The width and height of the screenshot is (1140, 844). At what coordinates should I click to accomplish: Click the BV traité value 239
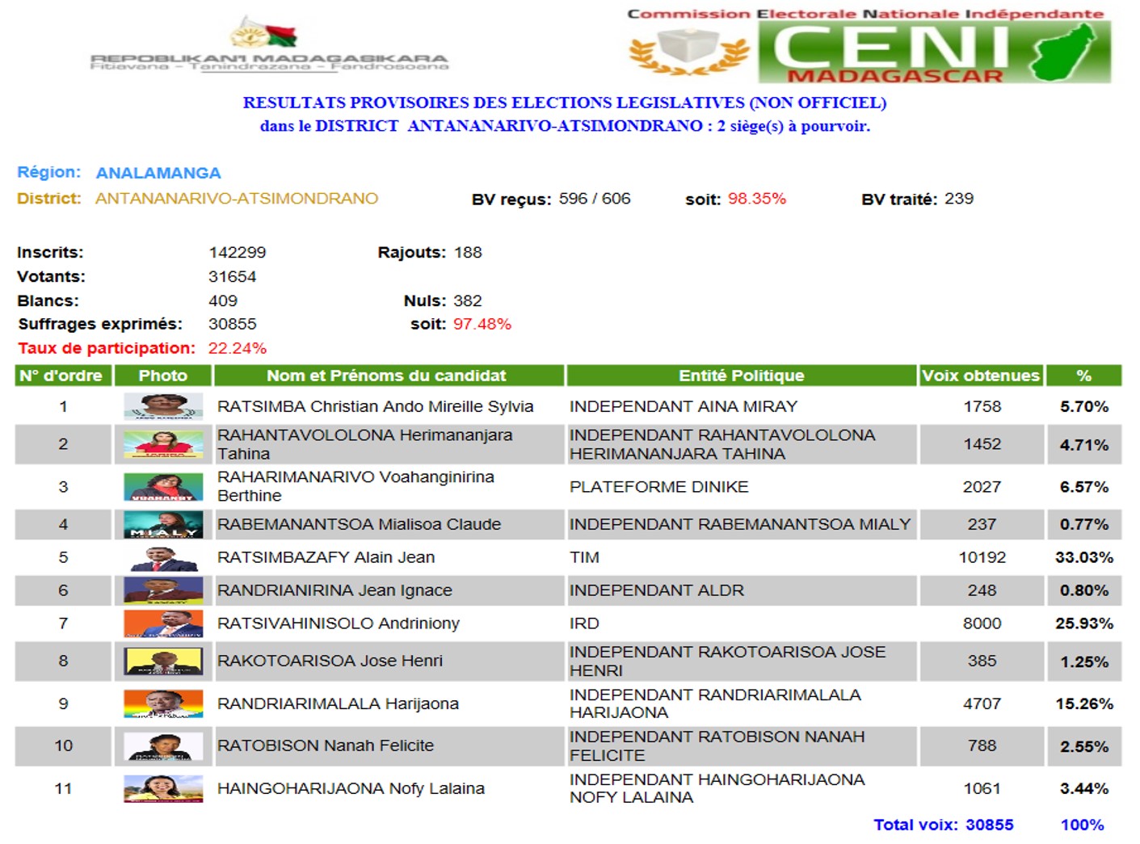point(959,199)
